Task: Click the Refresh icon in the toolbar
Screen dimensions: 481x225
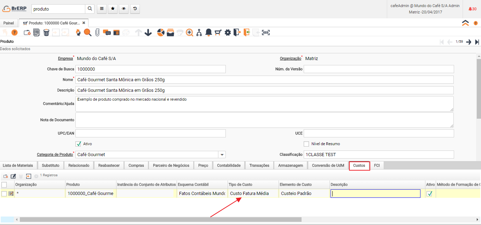Action: coord(78,32)
